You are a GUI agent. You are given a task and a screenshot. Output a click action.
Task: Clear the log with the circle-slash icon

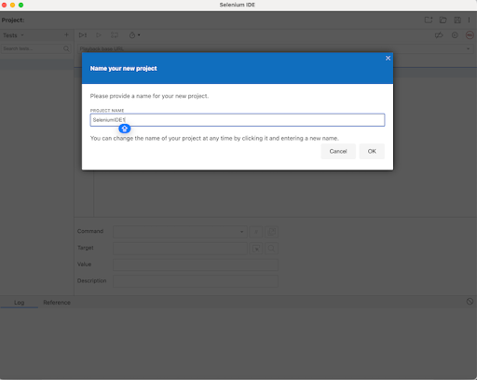pos(470,302)
